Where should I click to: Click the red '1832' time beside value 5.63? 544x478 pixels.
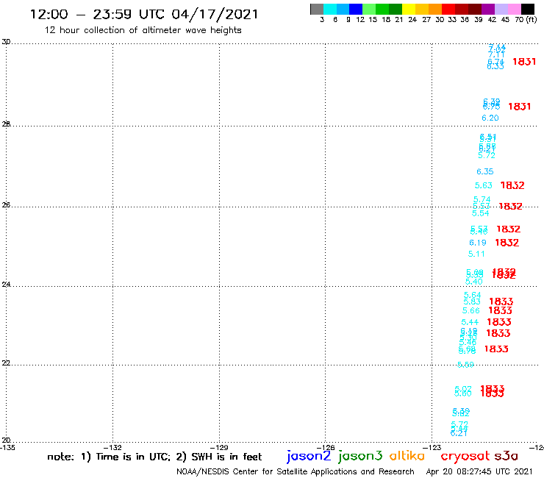tap(512, 185)
